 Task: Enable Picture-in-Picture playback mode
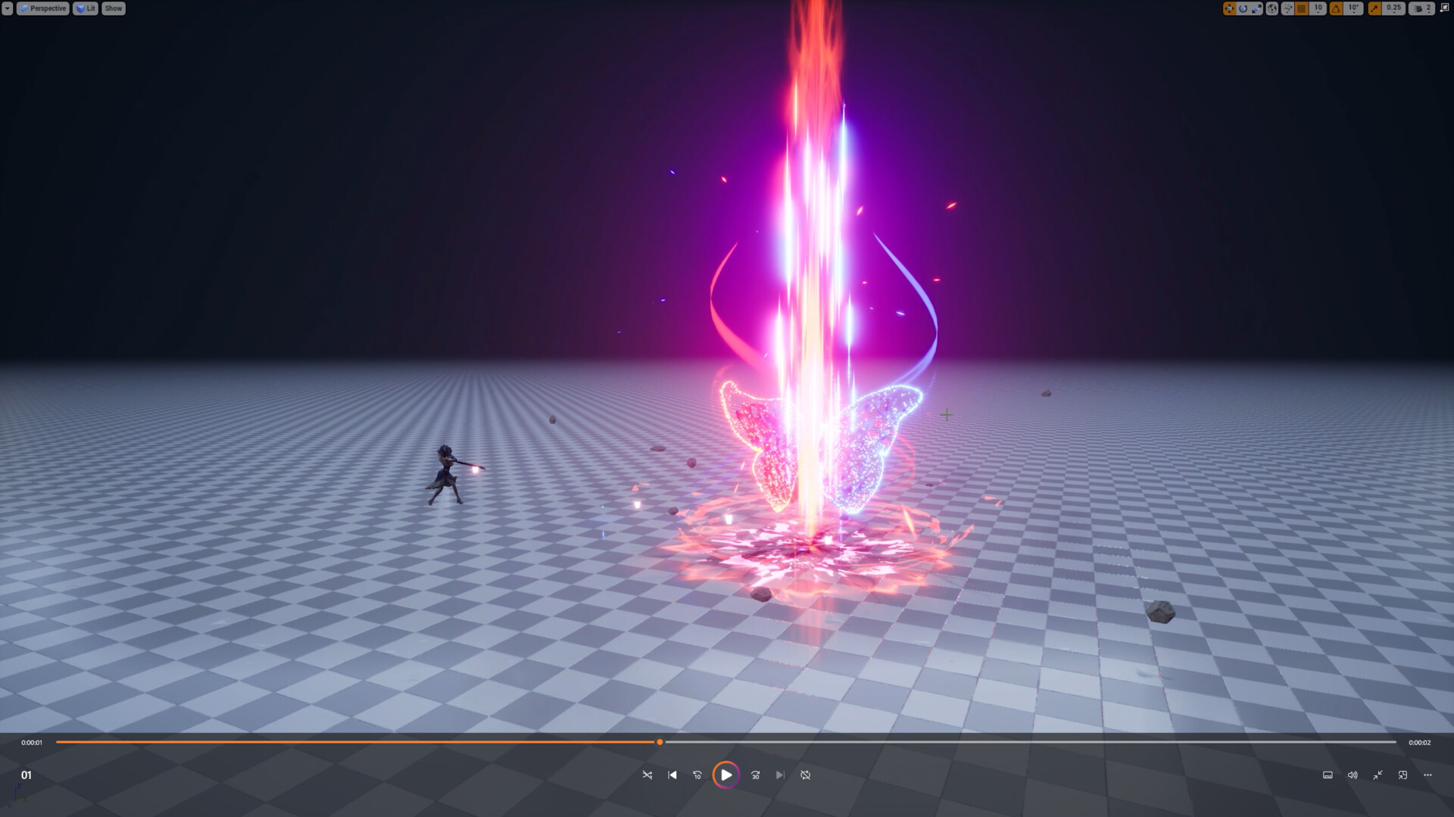(x=1402, y=775)
